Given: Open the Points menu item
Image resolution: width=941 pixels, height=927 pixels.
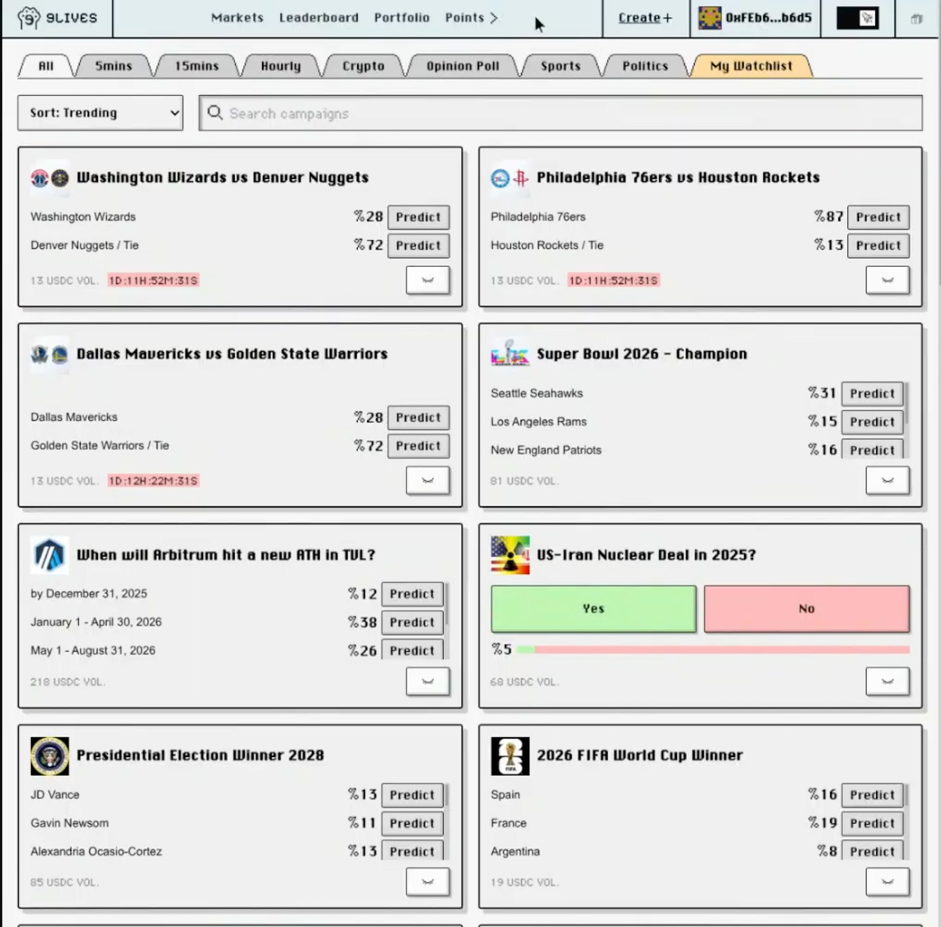Looking at the screenshot, I should tap(464, 18).
